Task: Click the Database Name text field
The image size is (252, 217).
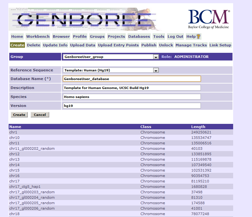Action: tap(132, 79)
